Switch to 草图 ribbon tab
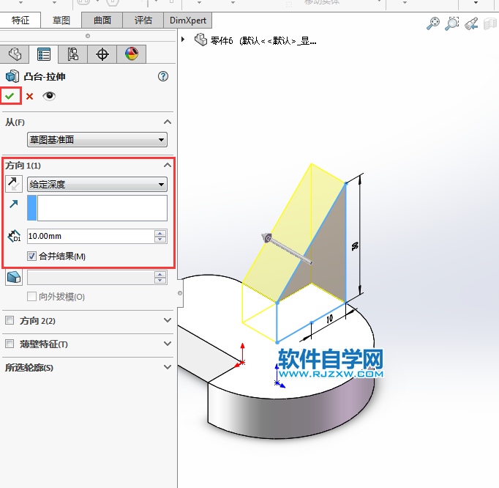Image resolution: width=499 pixels, height=488 pixels. (61, 21)
